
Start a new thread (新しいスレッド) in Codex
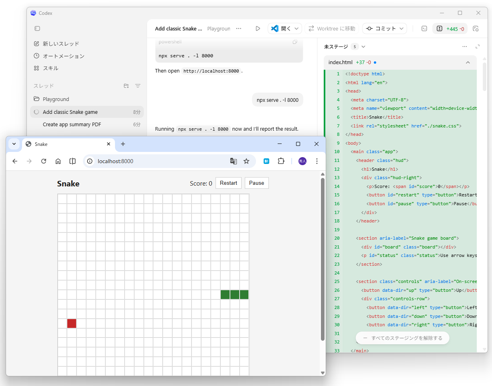[56, 44]
